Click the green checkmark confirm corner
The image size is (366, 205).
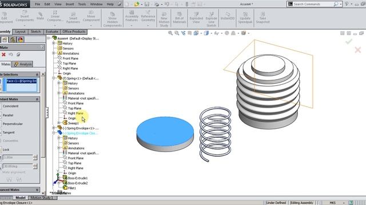(349, 42)
